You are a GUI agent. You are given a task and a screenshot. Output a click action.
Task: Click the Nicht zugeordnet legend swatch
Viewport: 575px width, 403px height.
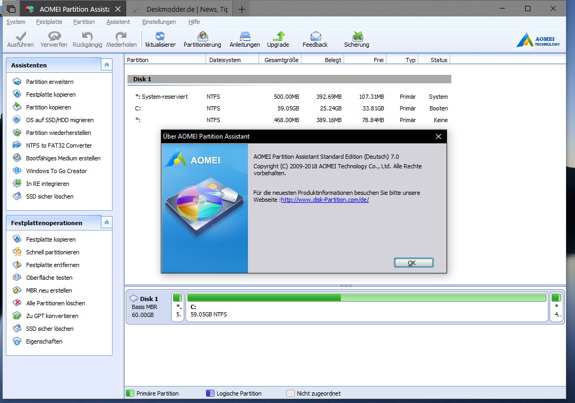tap(290, 393)
